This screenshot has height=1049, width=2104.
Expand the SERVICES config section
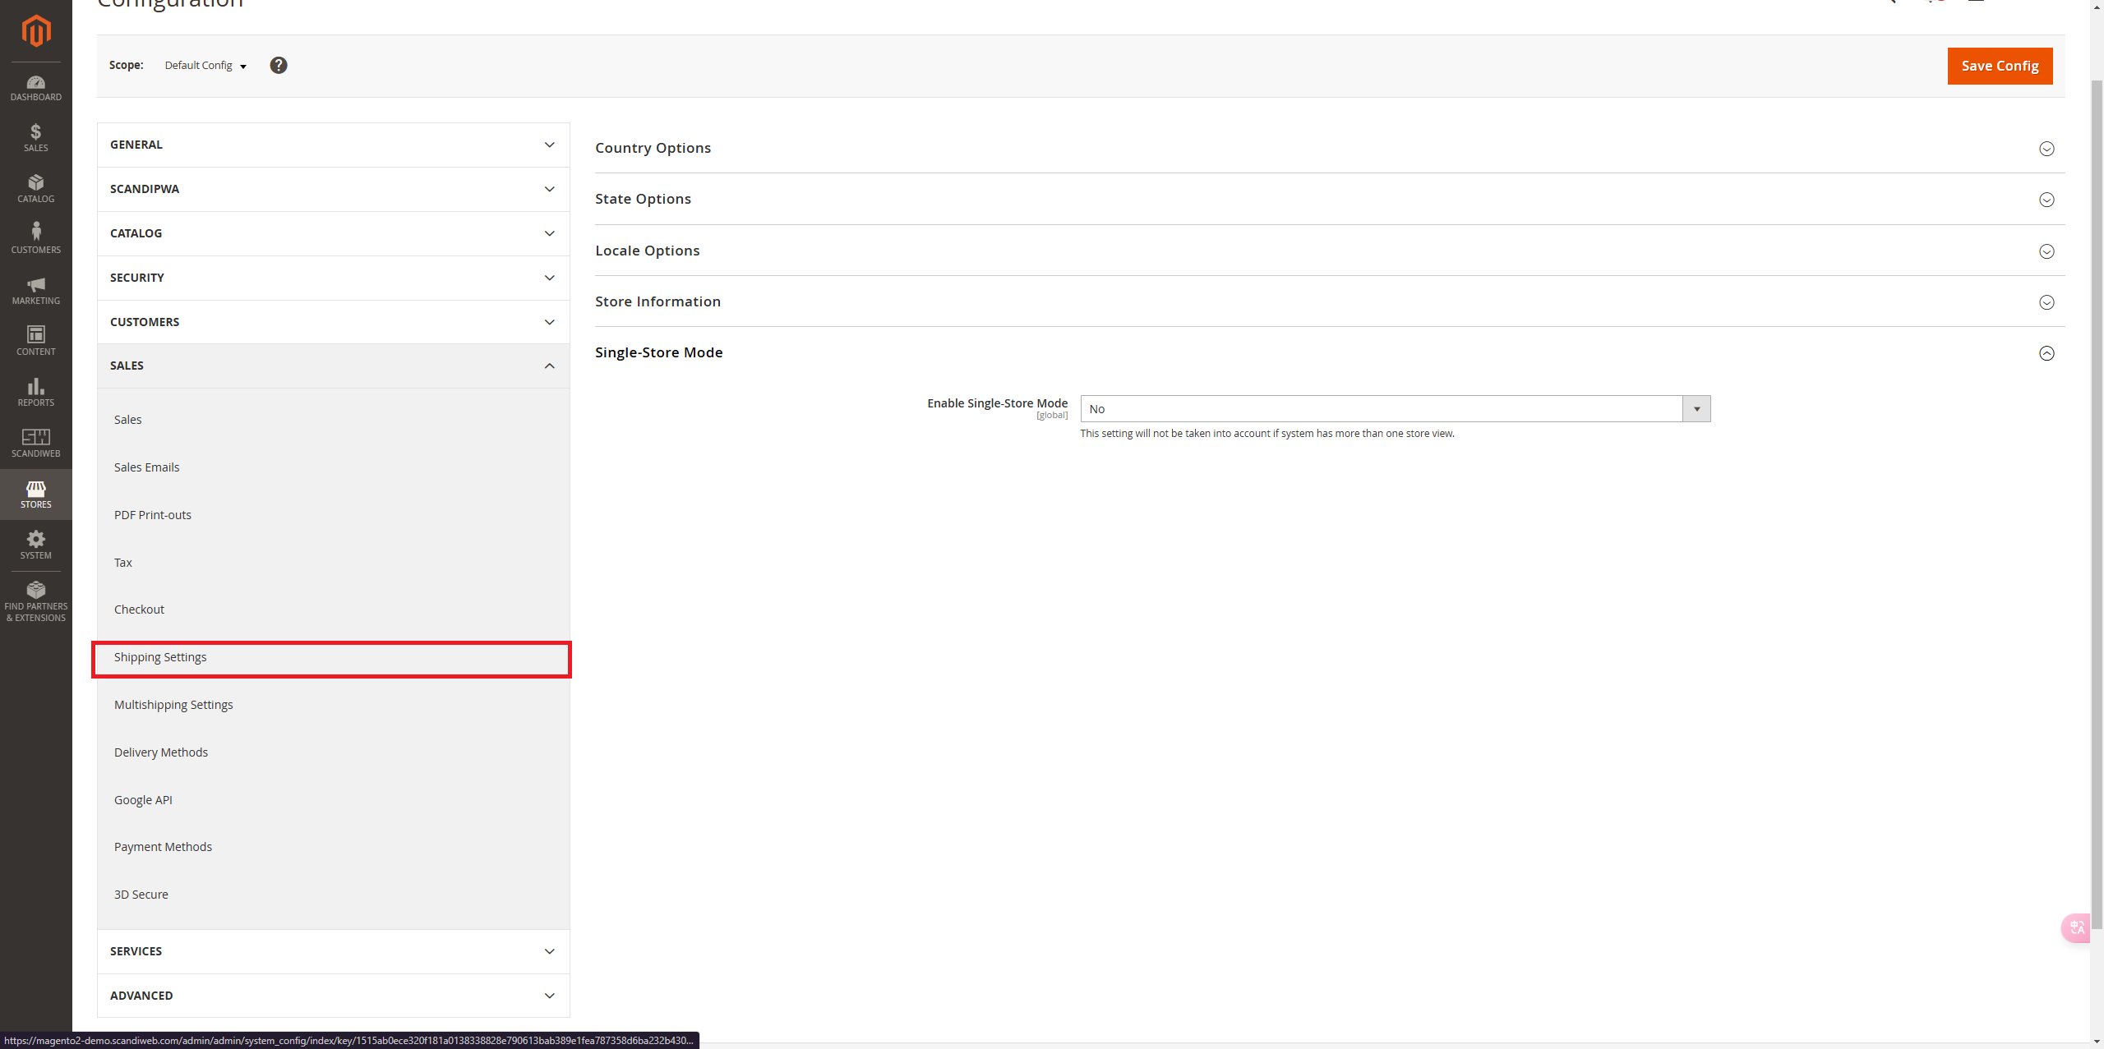[x=334, y=951]
